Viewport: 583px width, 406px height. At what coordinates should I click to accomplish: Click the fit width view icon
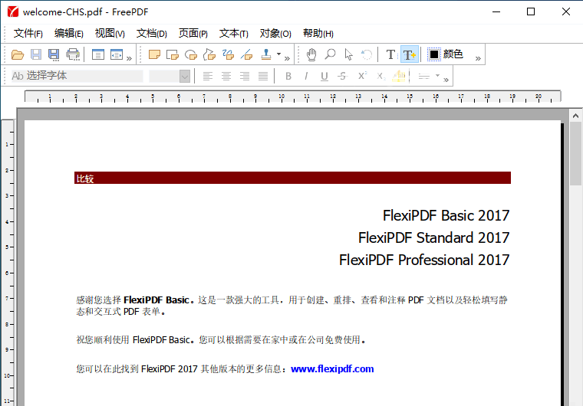pyautogui.click(x=117, y=54)
